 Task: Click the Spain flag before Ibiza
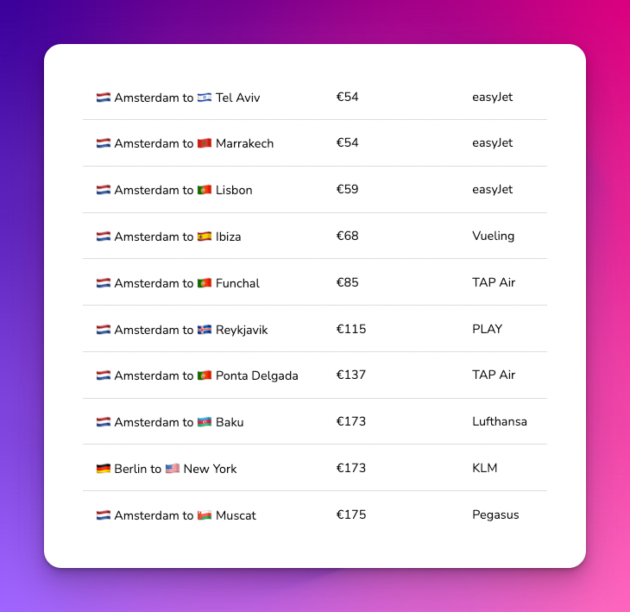(205, 237)
